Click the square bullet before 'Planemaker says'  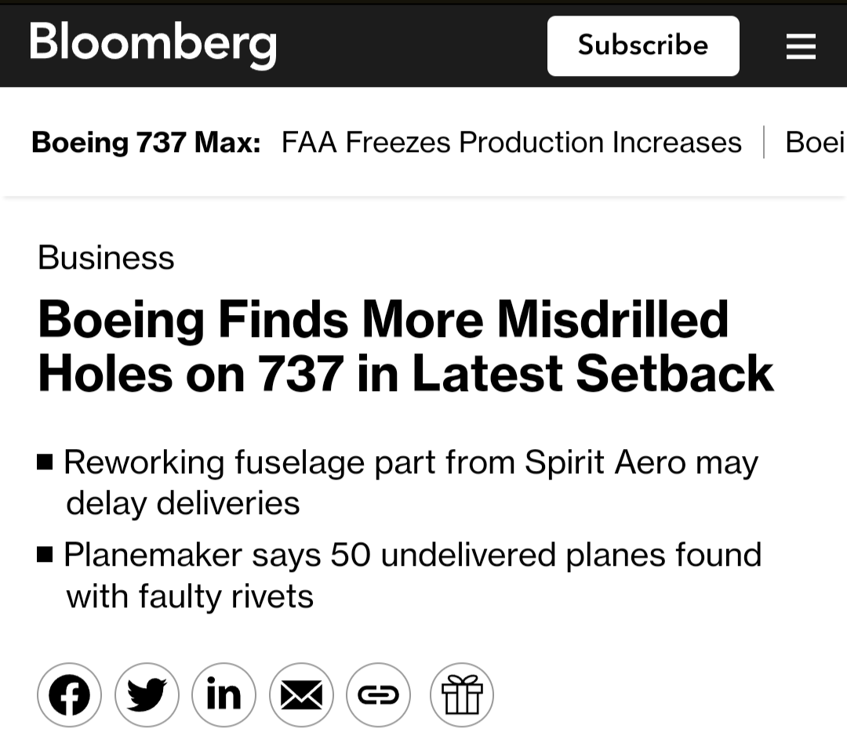[x=45, y=555]
